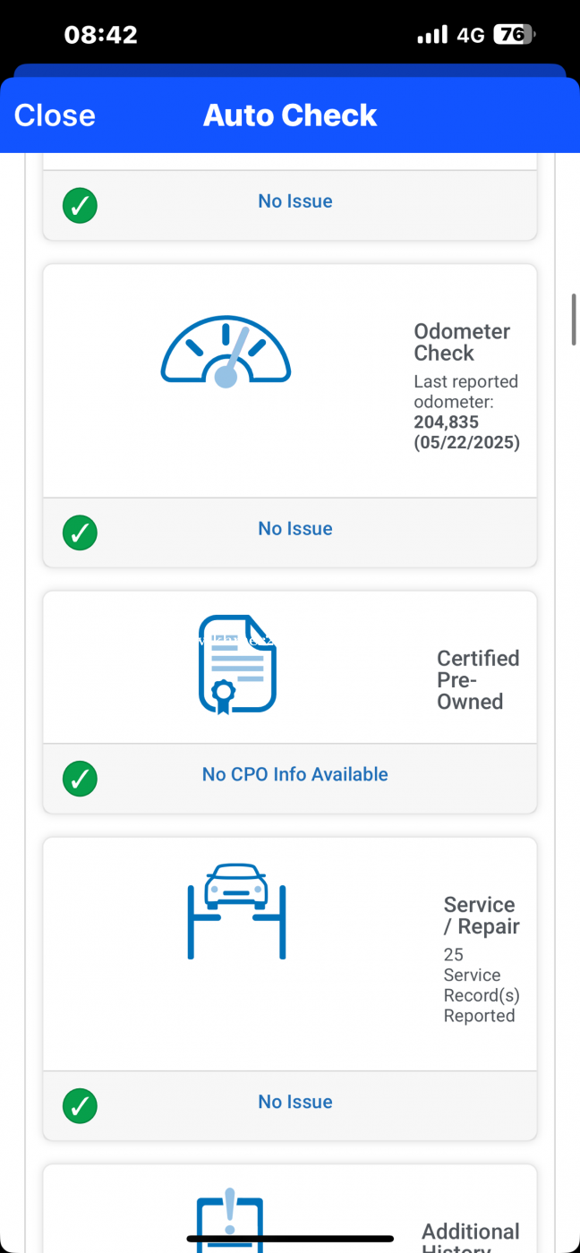Close the Auto Check report
The width and height of the screenshot is (580, 1253).
(55, 115)
